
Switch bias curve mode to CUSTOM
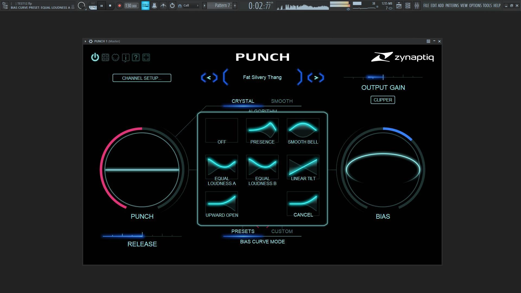click(x=282, y=231)
